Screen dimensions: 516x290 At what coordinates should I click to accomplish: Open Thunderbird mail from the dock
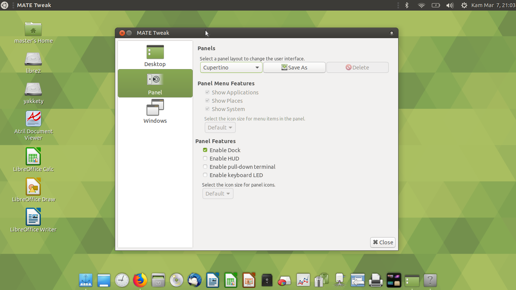[x=195, y=280]
